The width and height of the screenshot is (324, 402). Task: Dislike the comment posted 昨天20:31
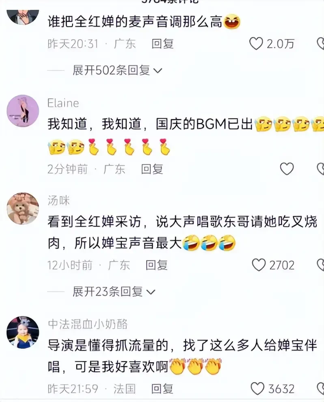[x=320, y=44]
